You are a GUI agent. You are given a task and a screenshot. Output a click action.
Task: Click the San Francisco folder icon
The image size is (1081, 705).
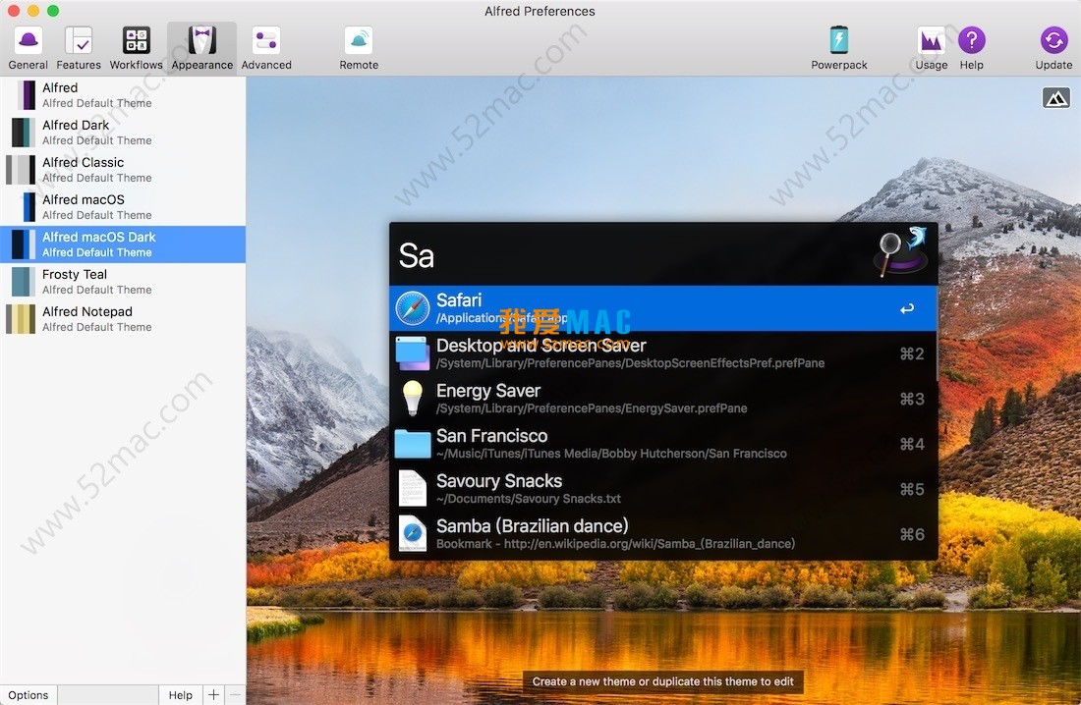click(413, 444)
